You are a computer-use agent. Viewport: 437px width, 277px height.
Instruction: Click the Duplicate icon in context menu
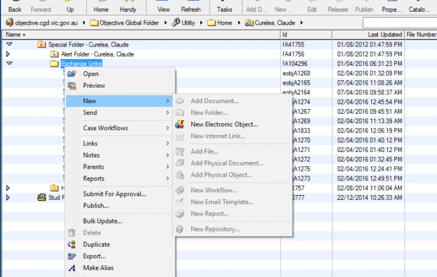tap(72, 244)
